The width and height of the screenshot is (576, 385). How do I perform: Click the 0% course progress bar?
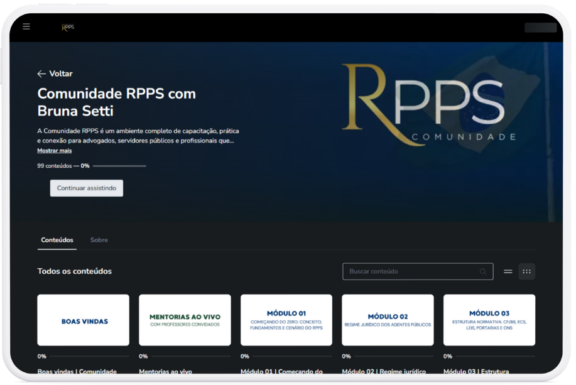click(x=119, y=166)
